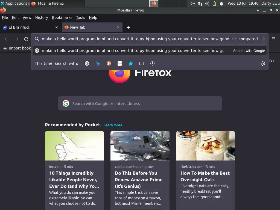280x210 pixels.
Task: Open notifications bell in panel
Action: (221, 4)
